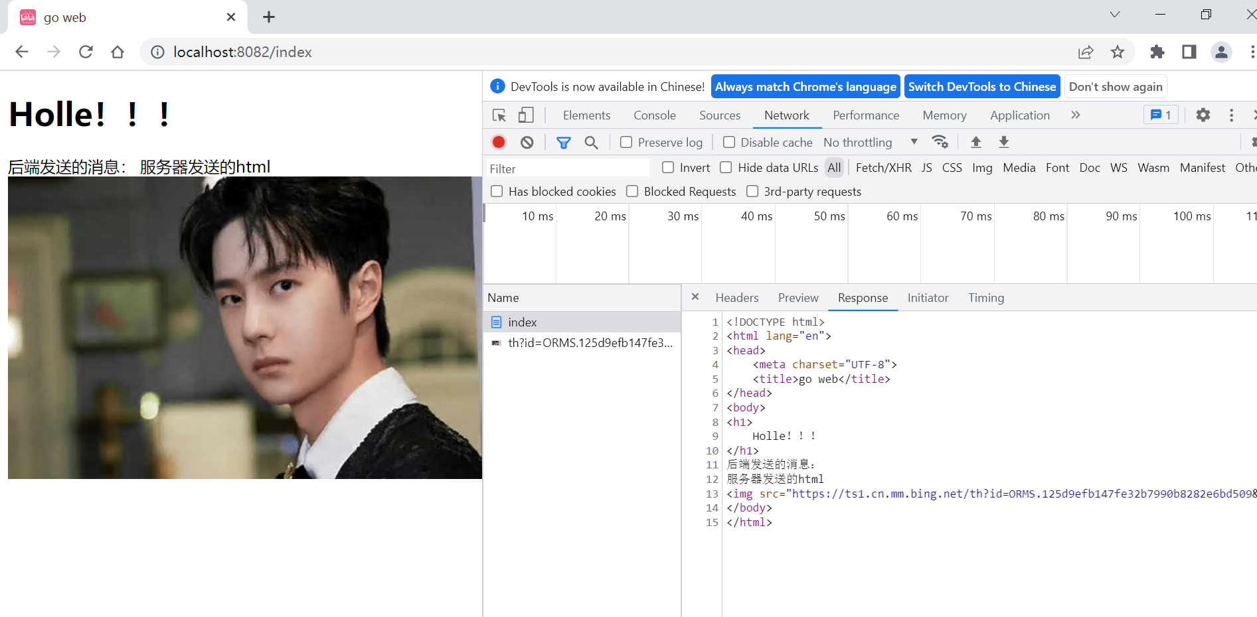Toggle the network filter funnel
Screen dimensions: 1257x617
[x=564, y=142]
